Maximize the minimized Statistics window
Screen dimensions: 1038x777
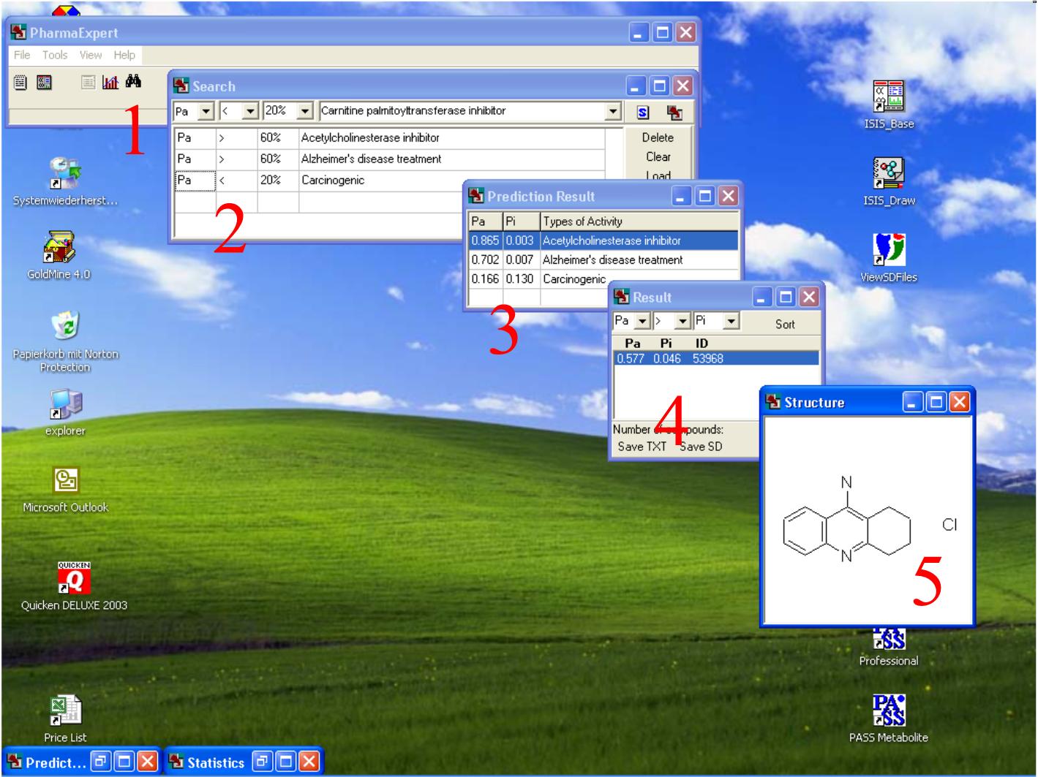point(286,762)
